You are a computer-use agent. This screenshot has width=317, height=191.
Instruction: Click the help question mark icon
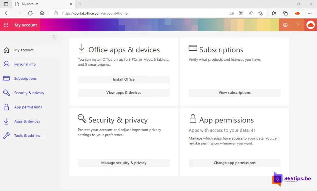point(298,25)
